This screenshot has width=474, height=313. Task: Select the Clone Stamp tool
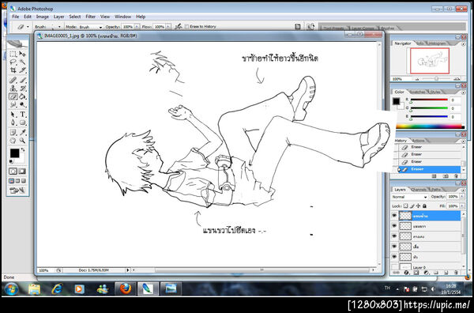click(x=13, y=89)
